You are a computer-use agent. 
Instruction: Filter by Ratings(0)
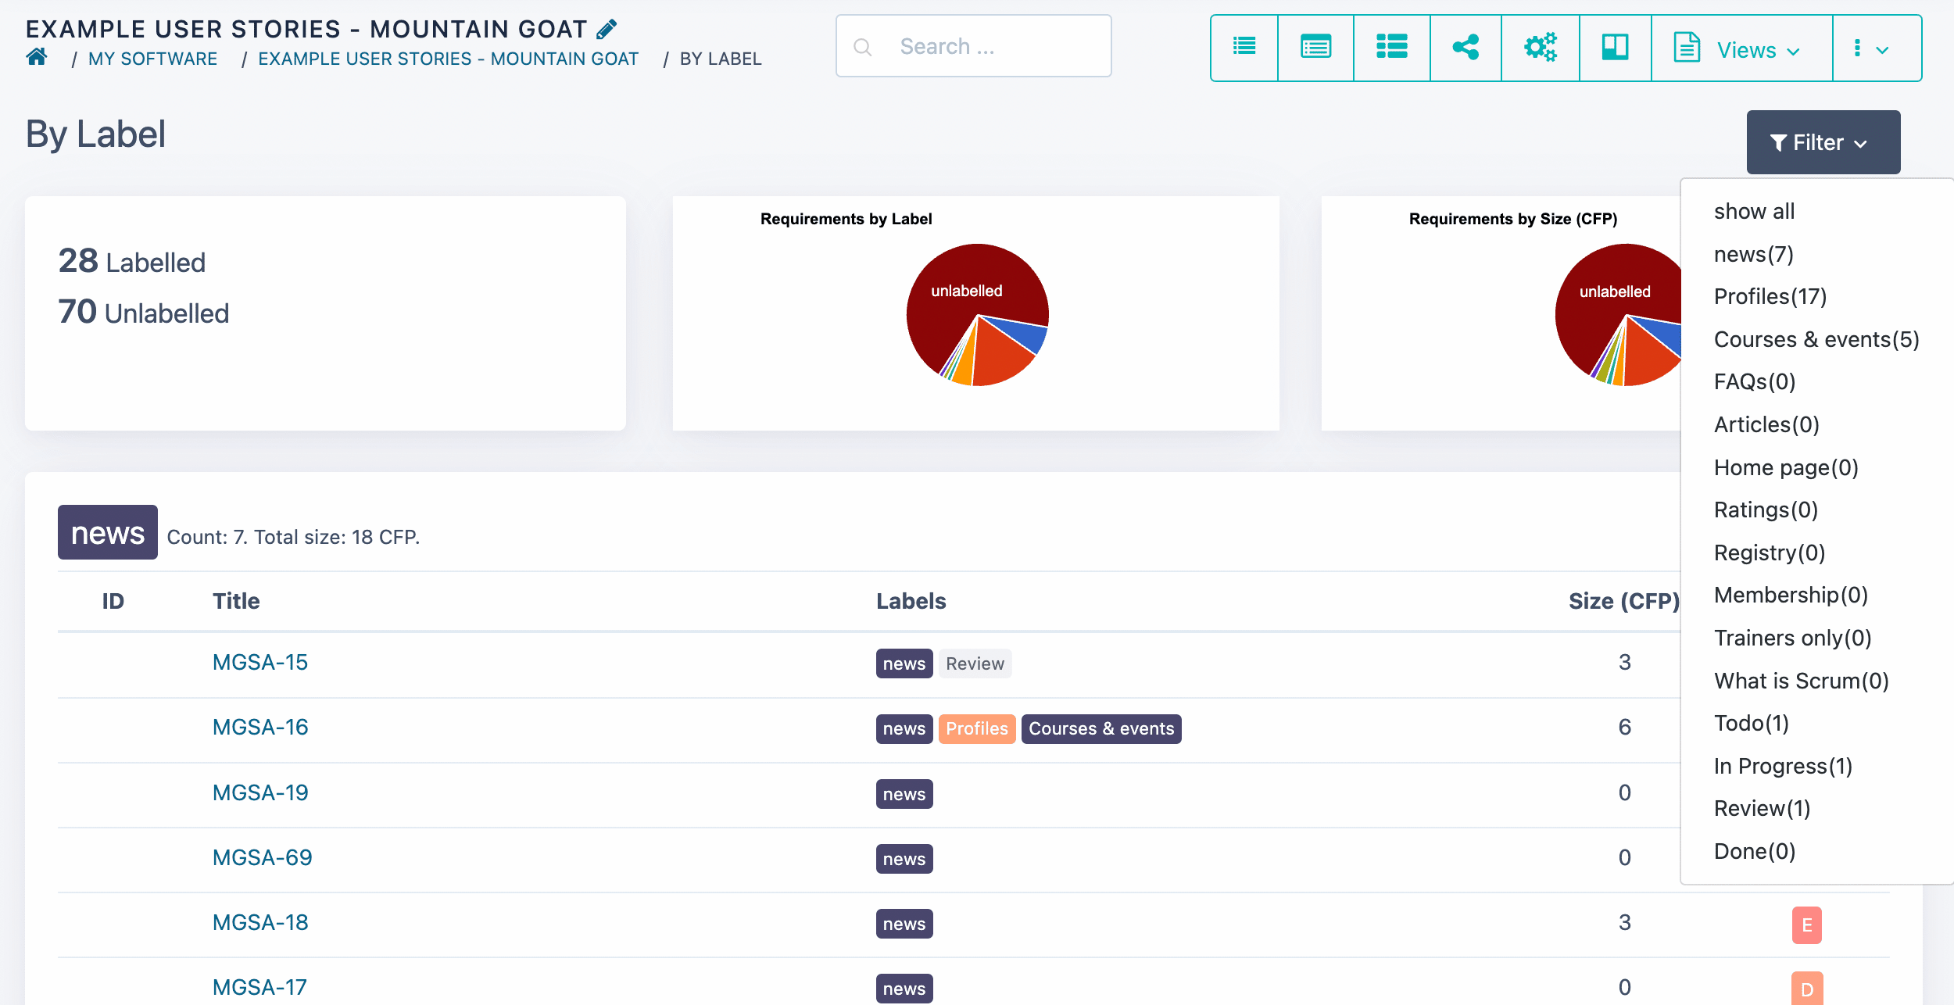point(1766,510)
